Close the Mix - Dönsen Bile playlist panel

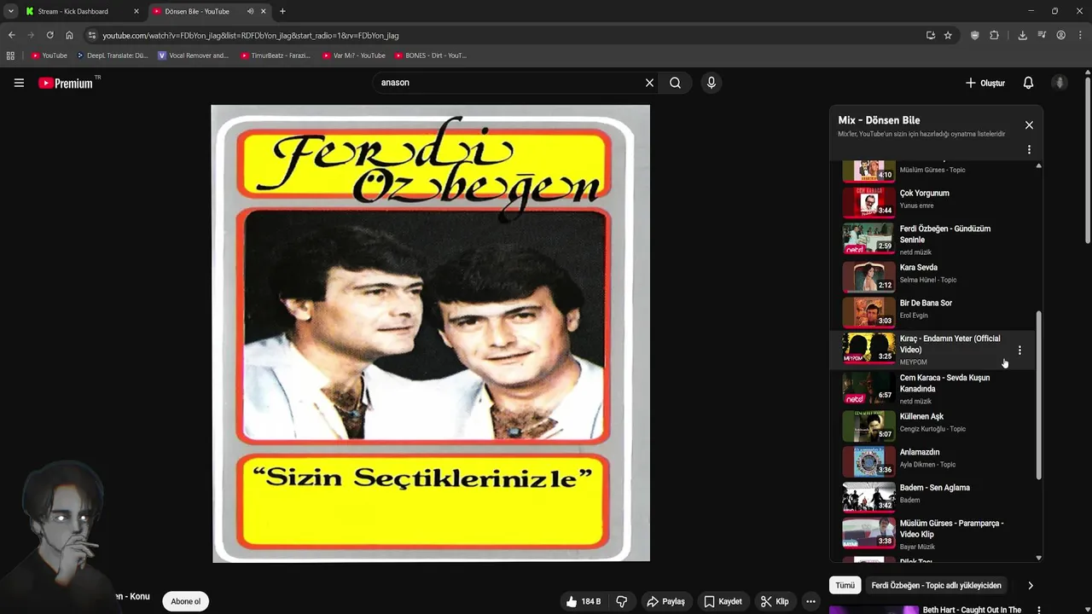tap(1029, 125)
